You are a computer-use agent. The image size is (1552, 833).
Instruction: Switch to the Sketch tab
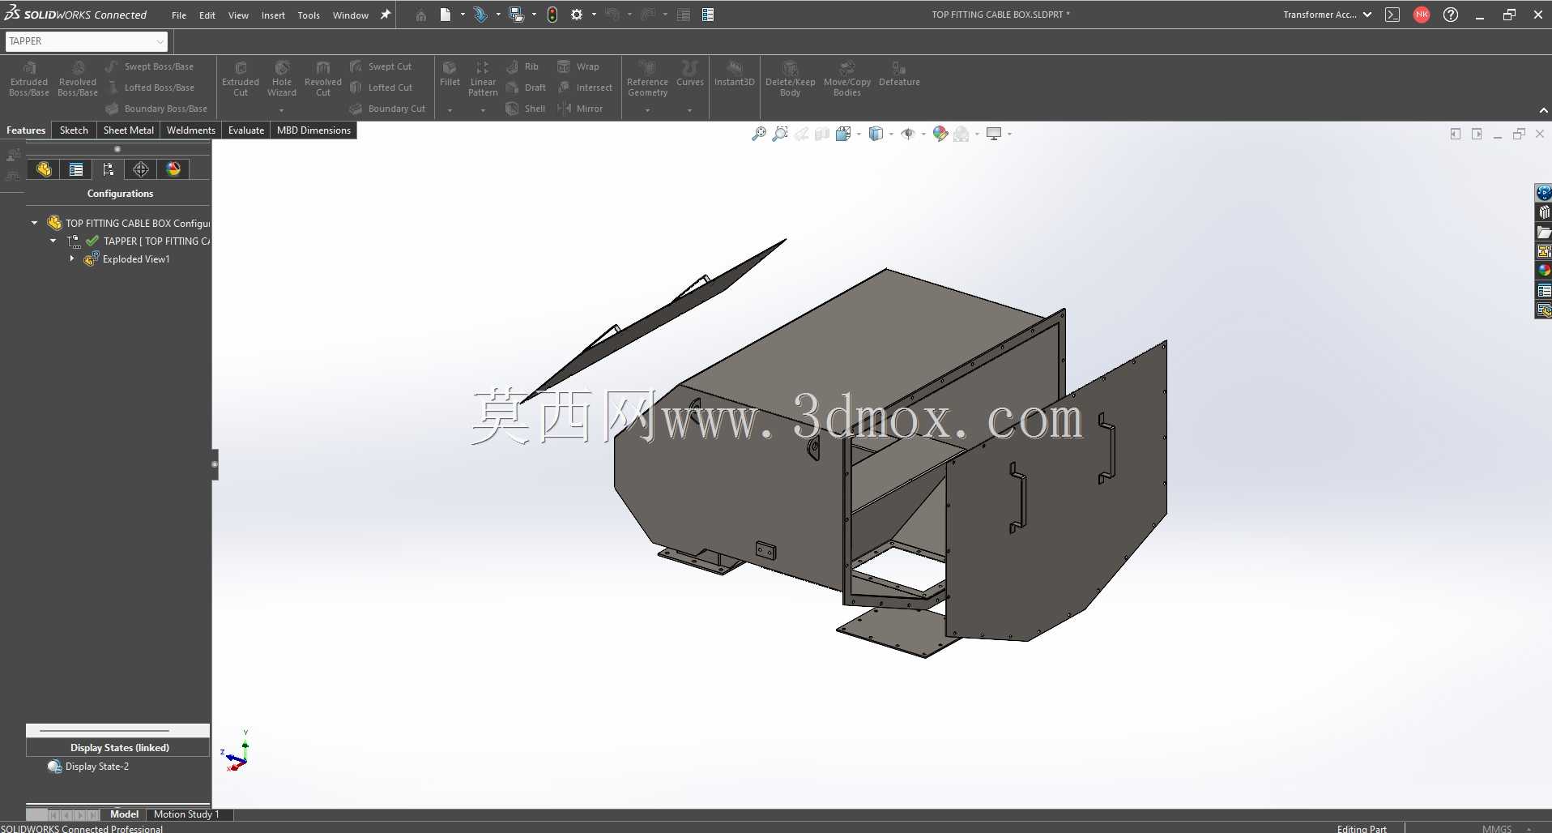[74, 130]
